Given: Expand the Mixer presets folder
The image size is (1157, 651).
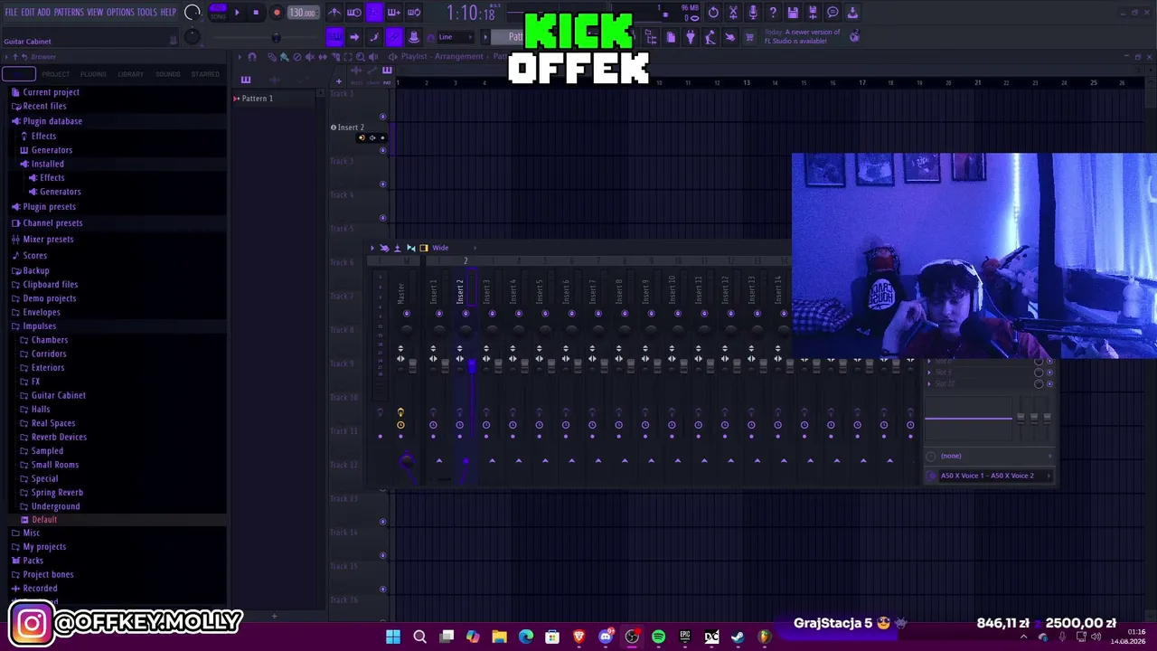Looking at the screenshot, I should coord(48,240).
